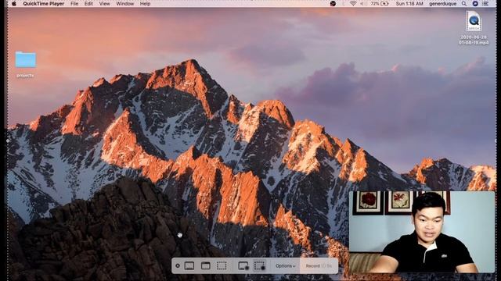Open the QuickTime Player menu
501x281 pixels.
pyautogui.click(x=44, y=4)
